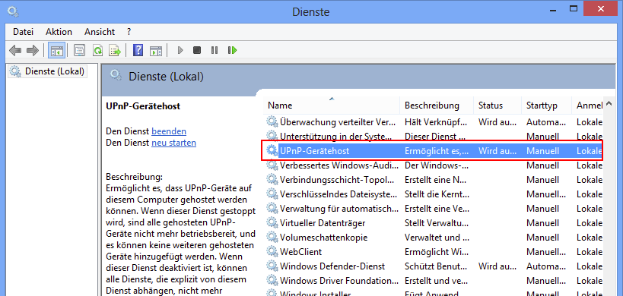This screenshot has height=296, width=623.
Task: Select the UPnP-Gerätehost service name
Action: pyautogui.click(x=315, y=150)
